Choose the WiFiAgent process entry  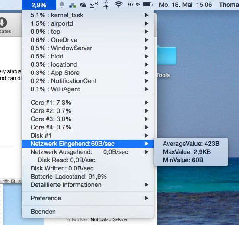click(88, 89)
